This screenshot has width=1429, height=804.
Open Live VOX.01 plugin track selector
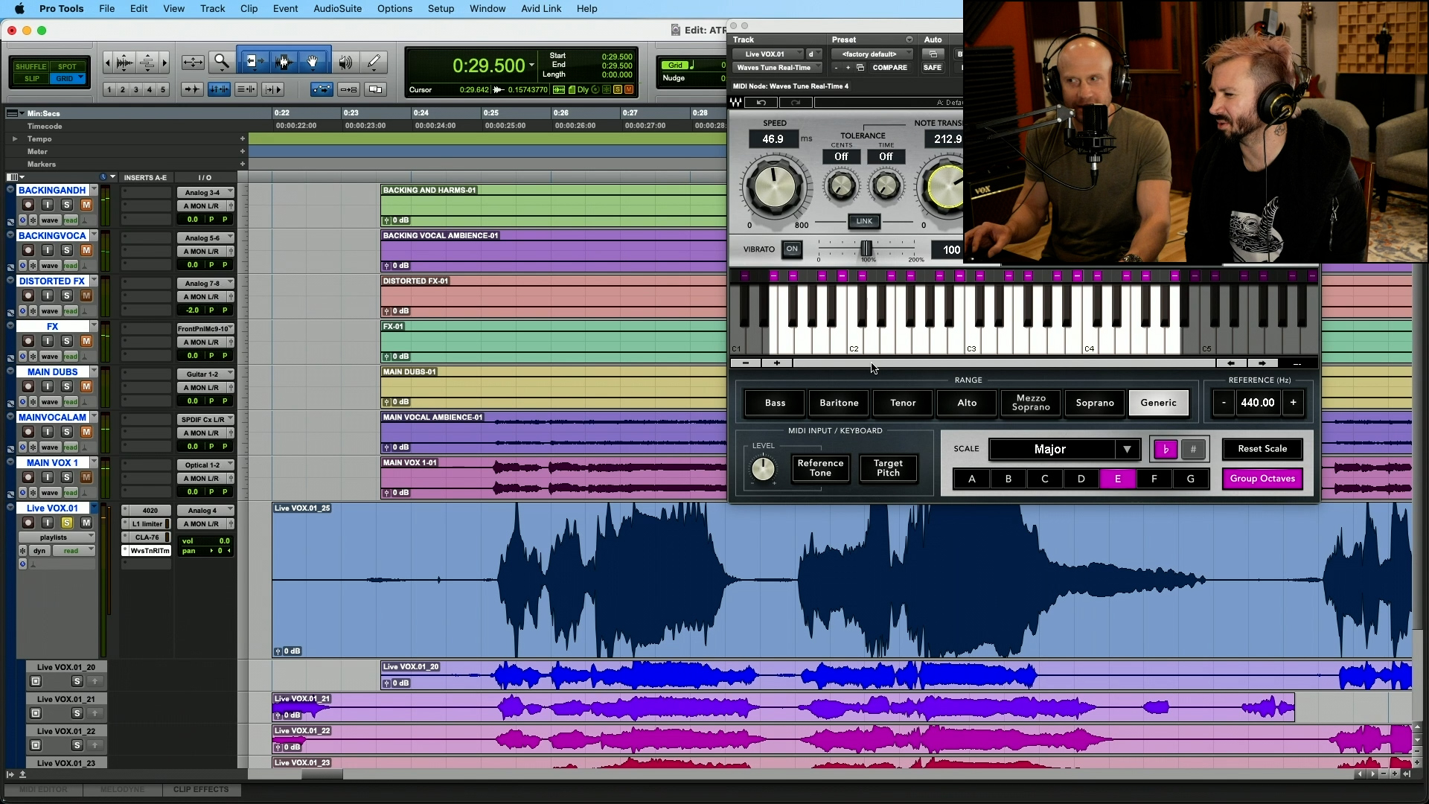pos(768,54)
